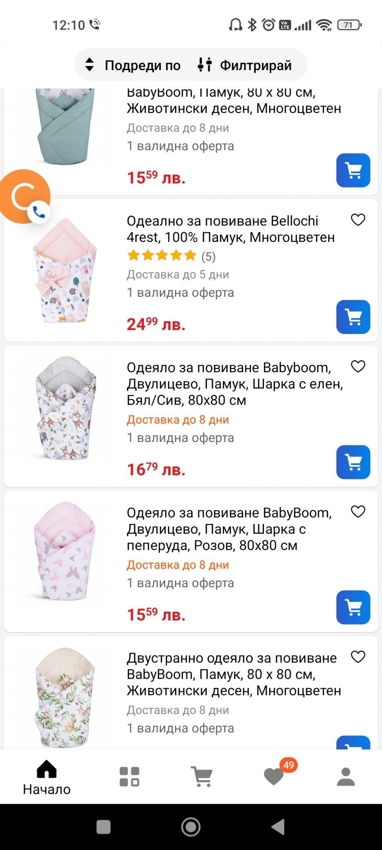Screen dimensions: 382x850
Task: Tap the orange floating call bubble
Action: point(25,196)
